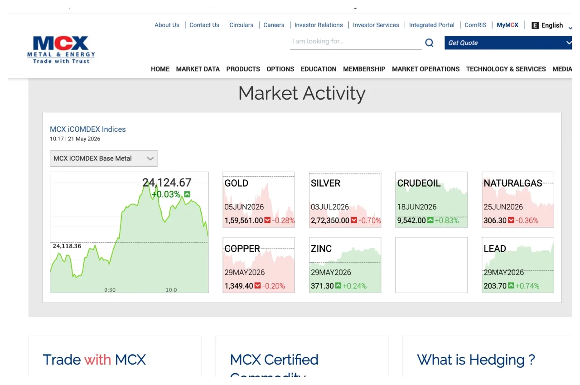Open the LEAD 29MAY2026 commodity card
The width and height of the screenshot is (580, 385).
click(518, 265)
